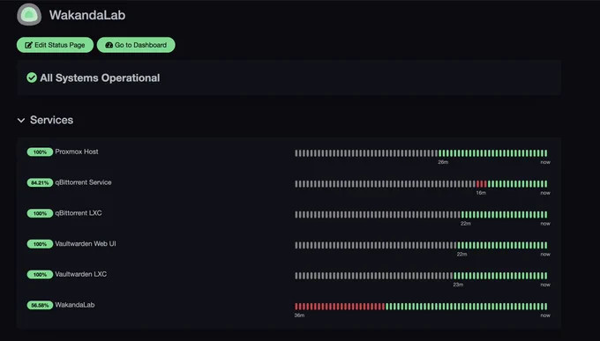Click Vaultwarden Web UI 100% badge

(x=40, y=244)
